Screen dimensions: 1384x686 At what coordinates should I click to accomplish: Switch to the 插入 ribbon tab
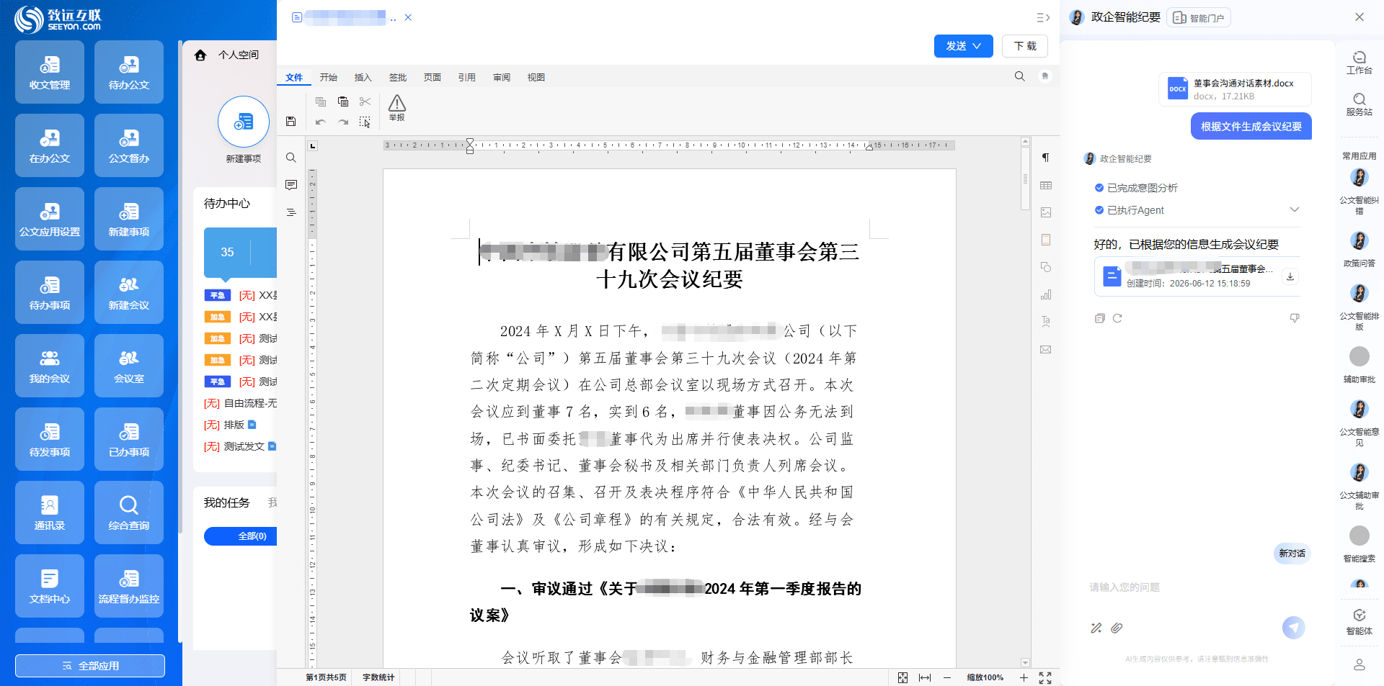click(363, 77)
